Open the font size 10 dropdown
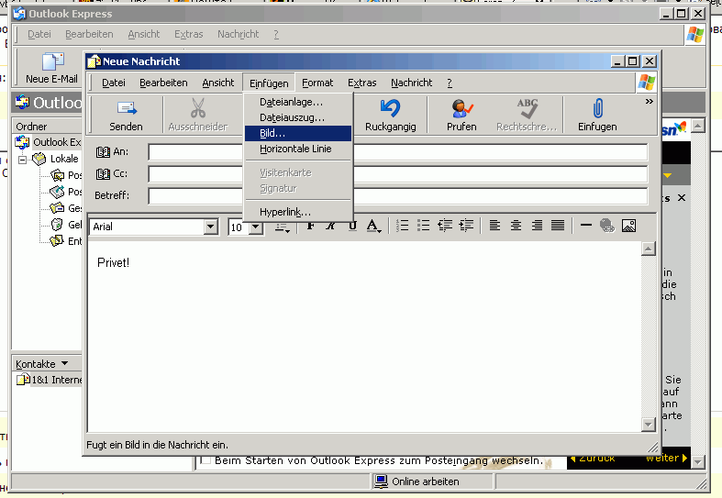 [x=256, y=227]
